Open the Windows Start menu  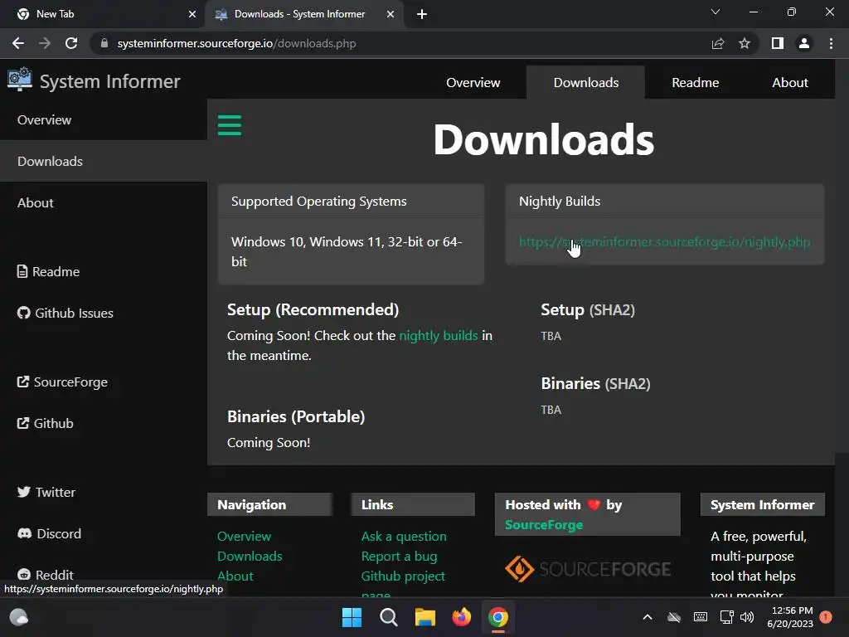click(352, 617)
